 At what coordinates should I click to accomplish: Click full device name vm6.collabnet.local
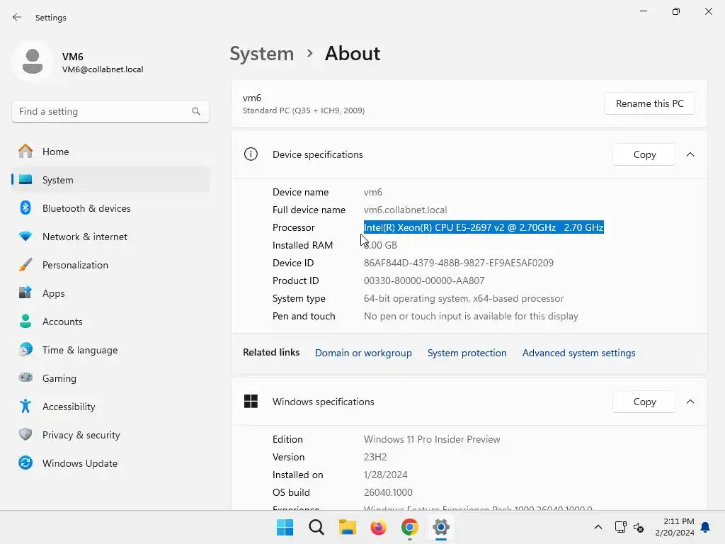coord(405,210)
